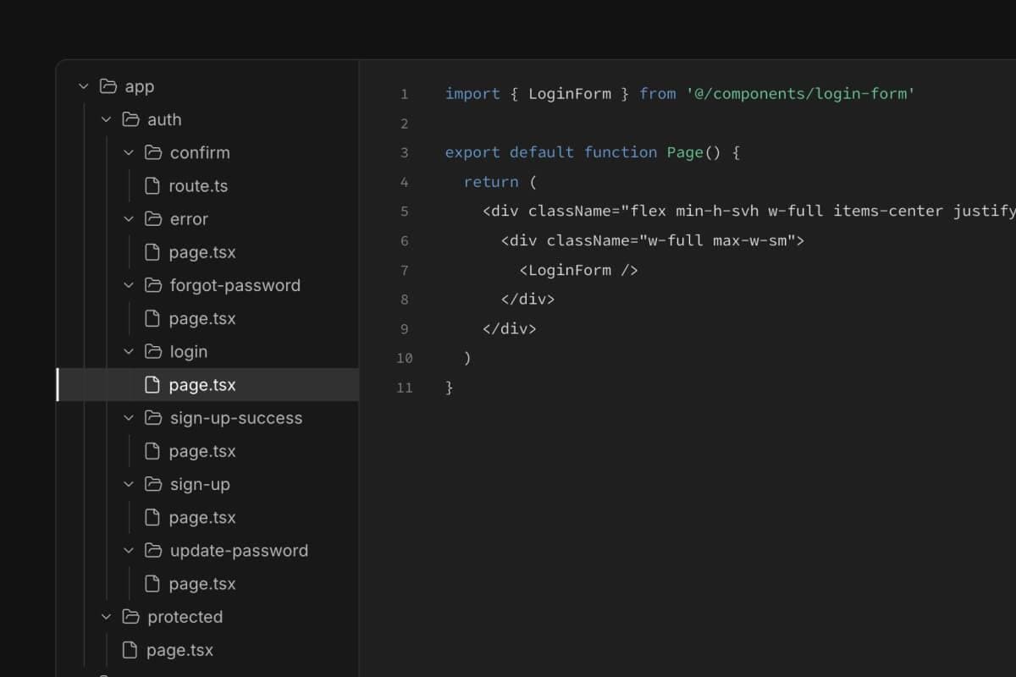Click the forgot-password folder icon
The width and height of the screenshot is (1016, 677).
152,285
